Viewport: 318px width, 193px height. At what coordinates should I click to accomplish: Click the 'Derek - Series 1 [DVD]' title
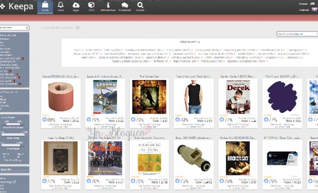tap(238, 76)
